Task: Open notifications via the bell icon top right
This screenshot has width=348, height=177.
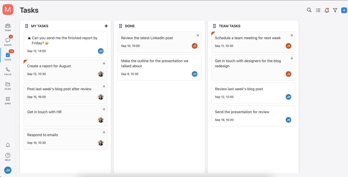Action: point(327,10)
